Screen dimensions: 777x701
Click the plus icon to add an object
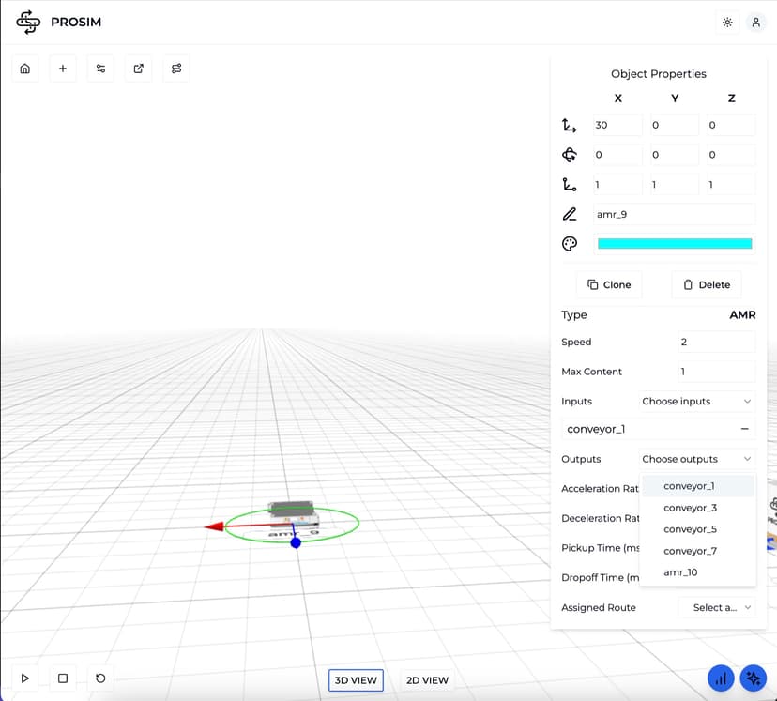(62, 68)
